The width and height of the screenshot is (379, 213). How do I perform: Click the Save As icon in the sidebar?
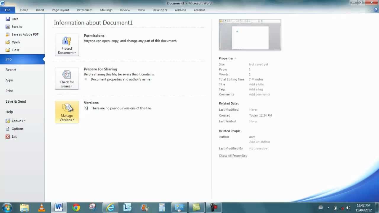[x=8, y=27]
